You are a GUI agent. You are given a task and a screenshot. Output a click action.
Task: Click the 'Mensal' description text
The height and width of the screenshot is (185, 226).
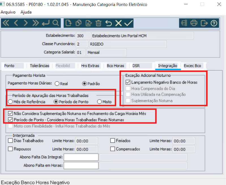(x=93, y=52)
